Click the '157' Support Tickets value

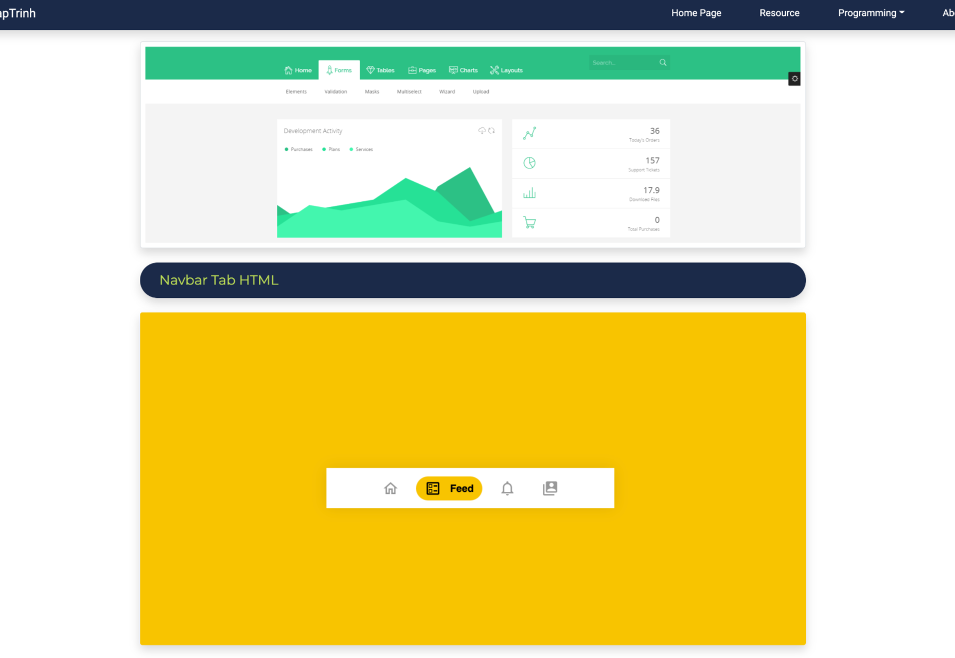652,161
